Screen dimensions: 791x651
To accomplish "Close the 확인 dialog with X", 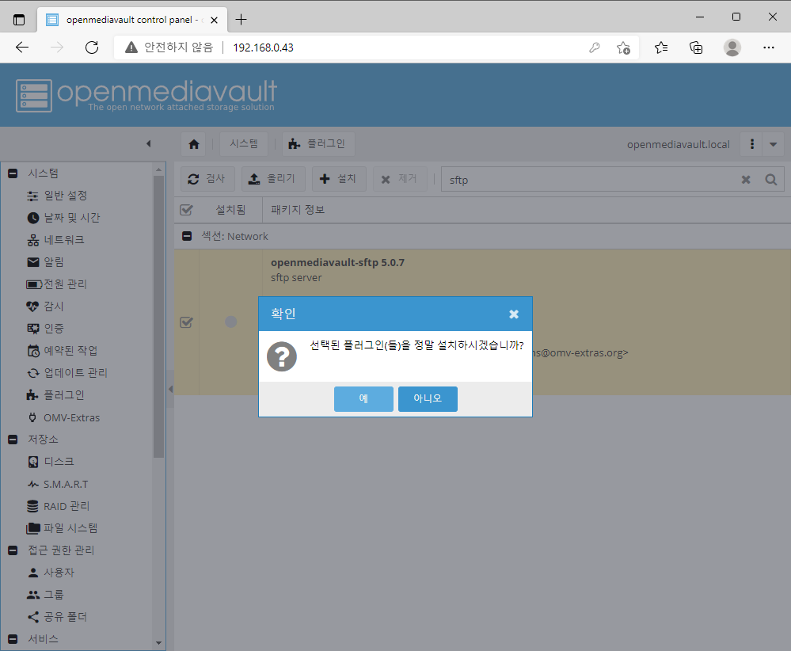I will click(x=514, y=314).
